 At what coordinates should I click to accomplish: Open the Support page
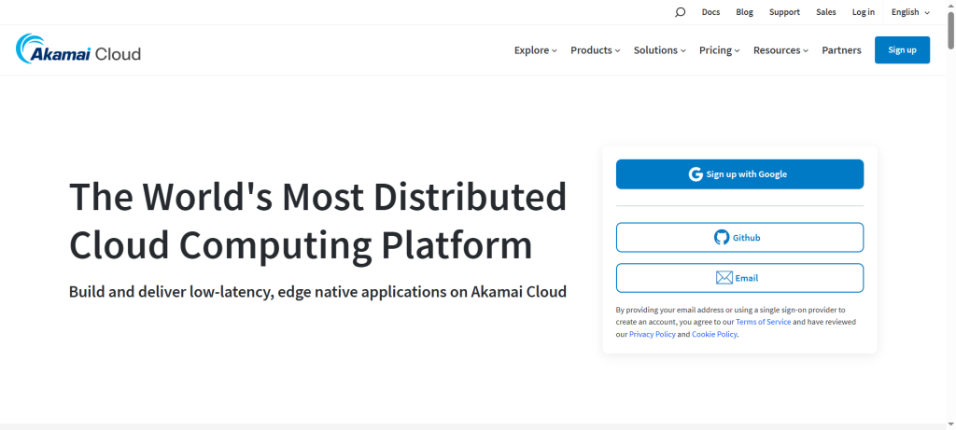pos(784,12)
